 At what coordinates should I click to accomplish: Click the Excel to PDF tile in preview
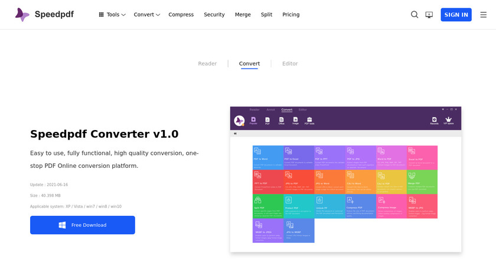click(x=422, y=158)
